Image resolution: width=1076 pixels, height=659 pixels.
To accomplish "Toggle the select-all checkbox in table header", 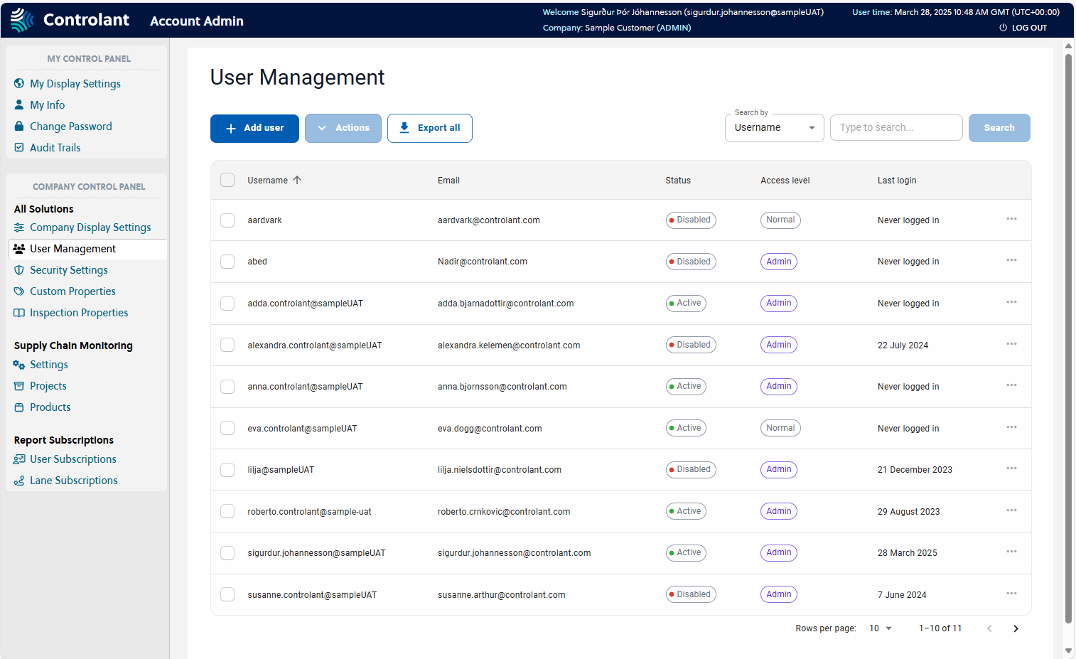I will 227,180.
